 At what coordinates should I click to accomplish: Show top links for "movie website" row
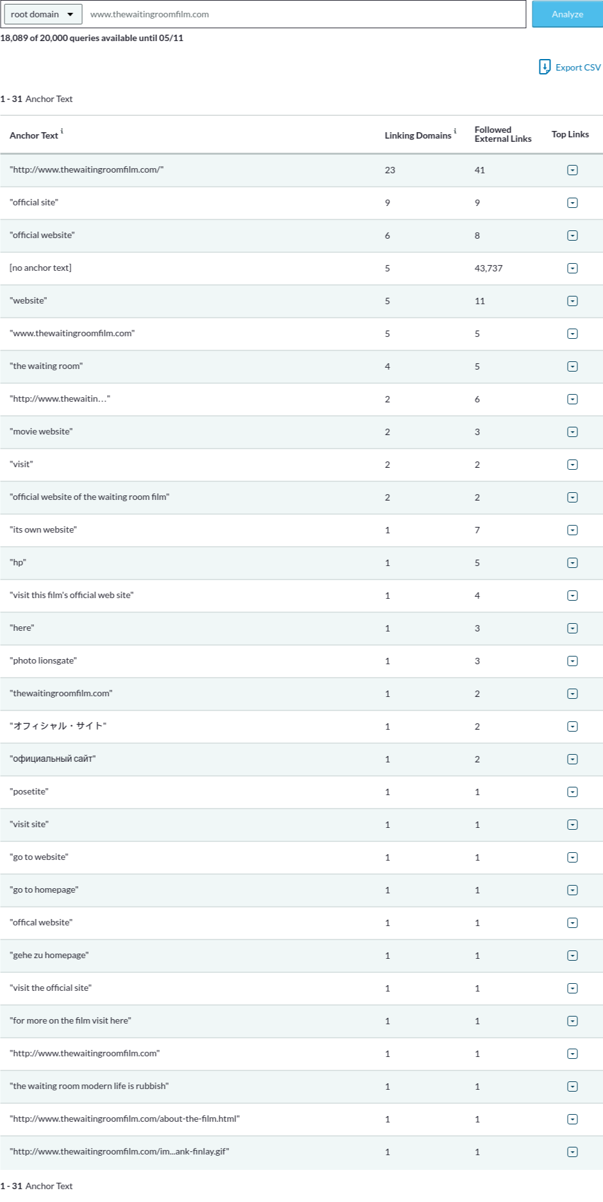pos(572,432)
